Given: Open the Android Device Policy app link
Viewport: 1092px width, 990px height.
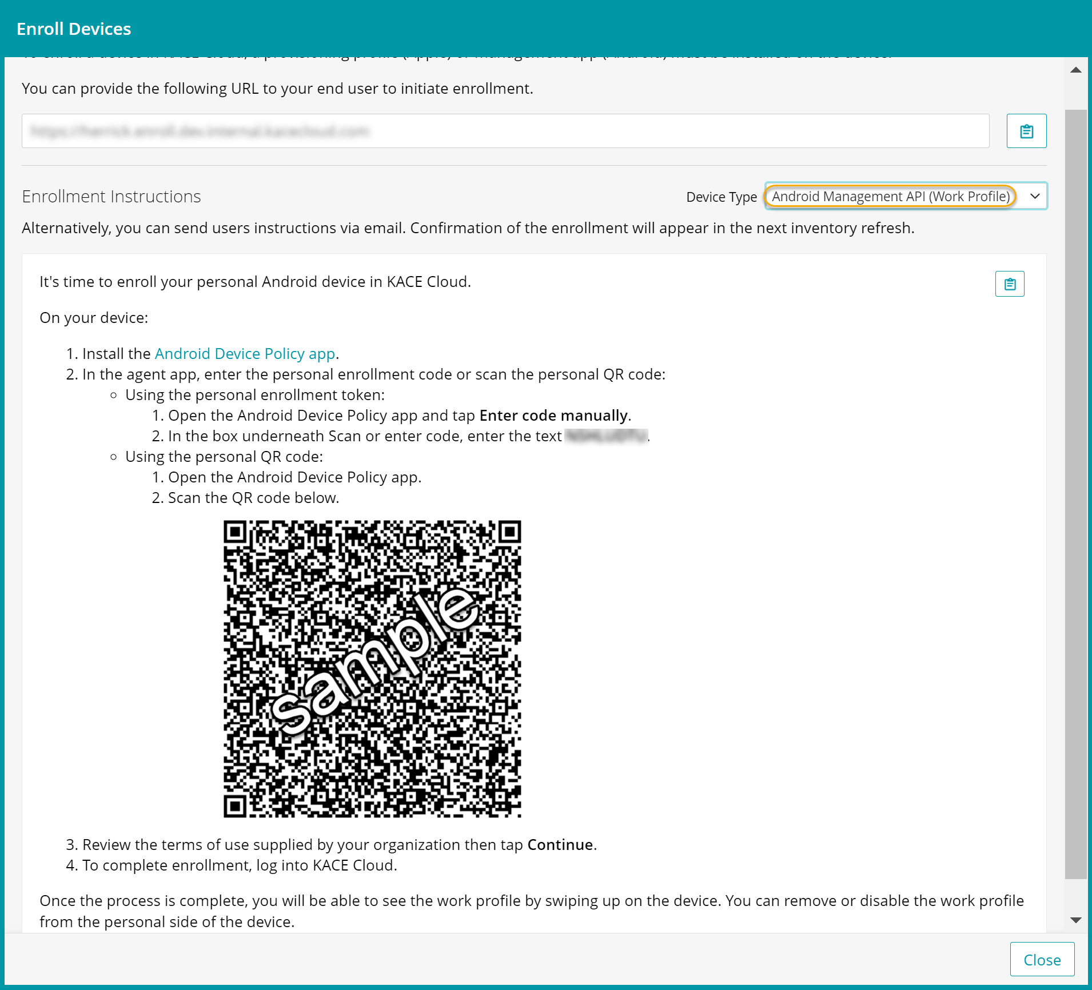Looking at the screenshot, I should coord(245,354).
